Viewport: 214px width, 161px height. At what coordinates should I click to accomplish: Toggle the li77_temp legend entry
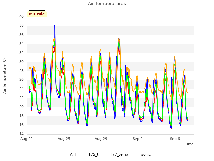point(116,154)
